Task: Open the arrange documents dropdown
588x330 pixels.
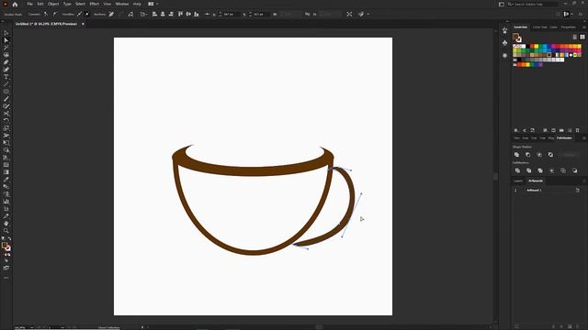Action: (153, 4)
